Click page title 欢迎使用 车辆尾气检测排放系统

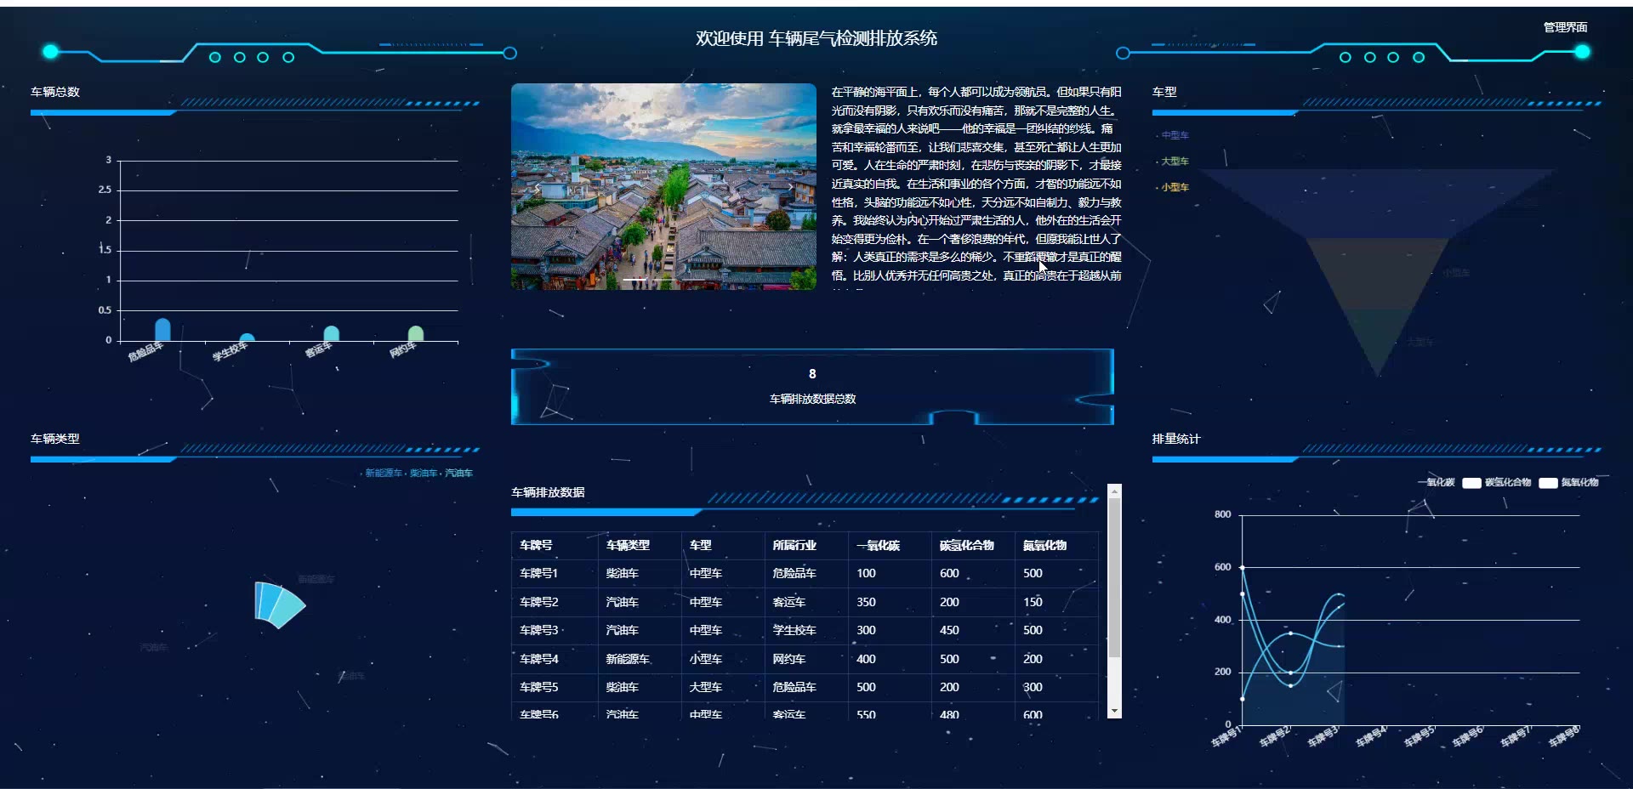[x=816, y=38]
